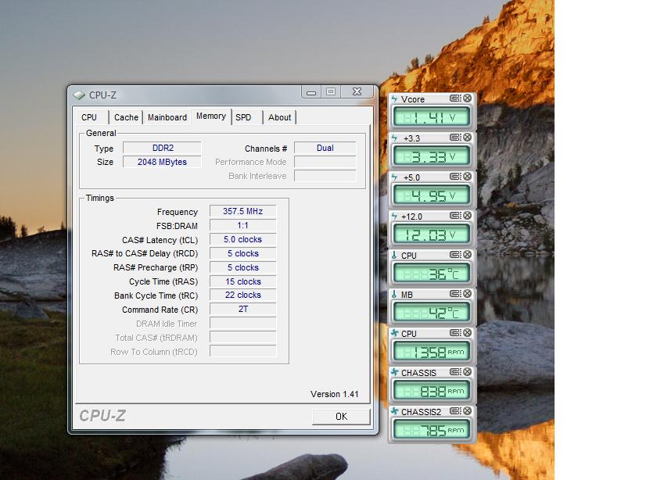Open settings icon on CHASSIS fan panel
The width and height of the screenshot is (657, 480).
click(x=455, y=372)
